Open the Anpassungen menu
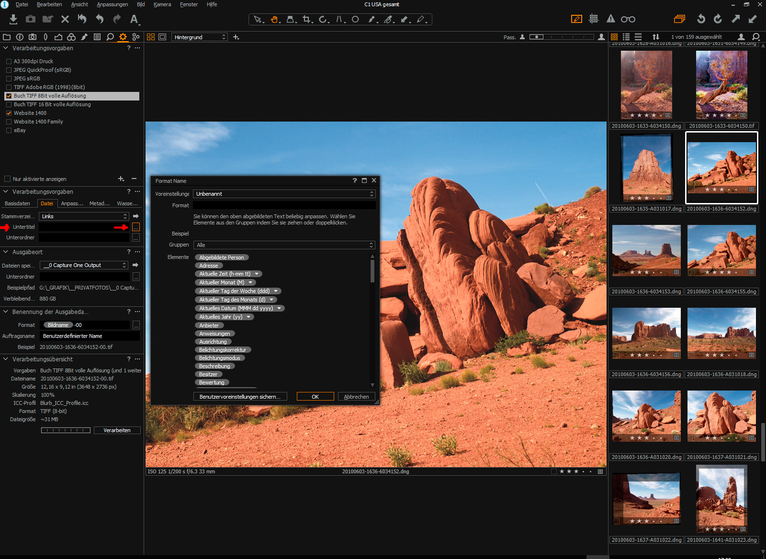This screenshot has height=559, width=766. (x=113, y=4)
